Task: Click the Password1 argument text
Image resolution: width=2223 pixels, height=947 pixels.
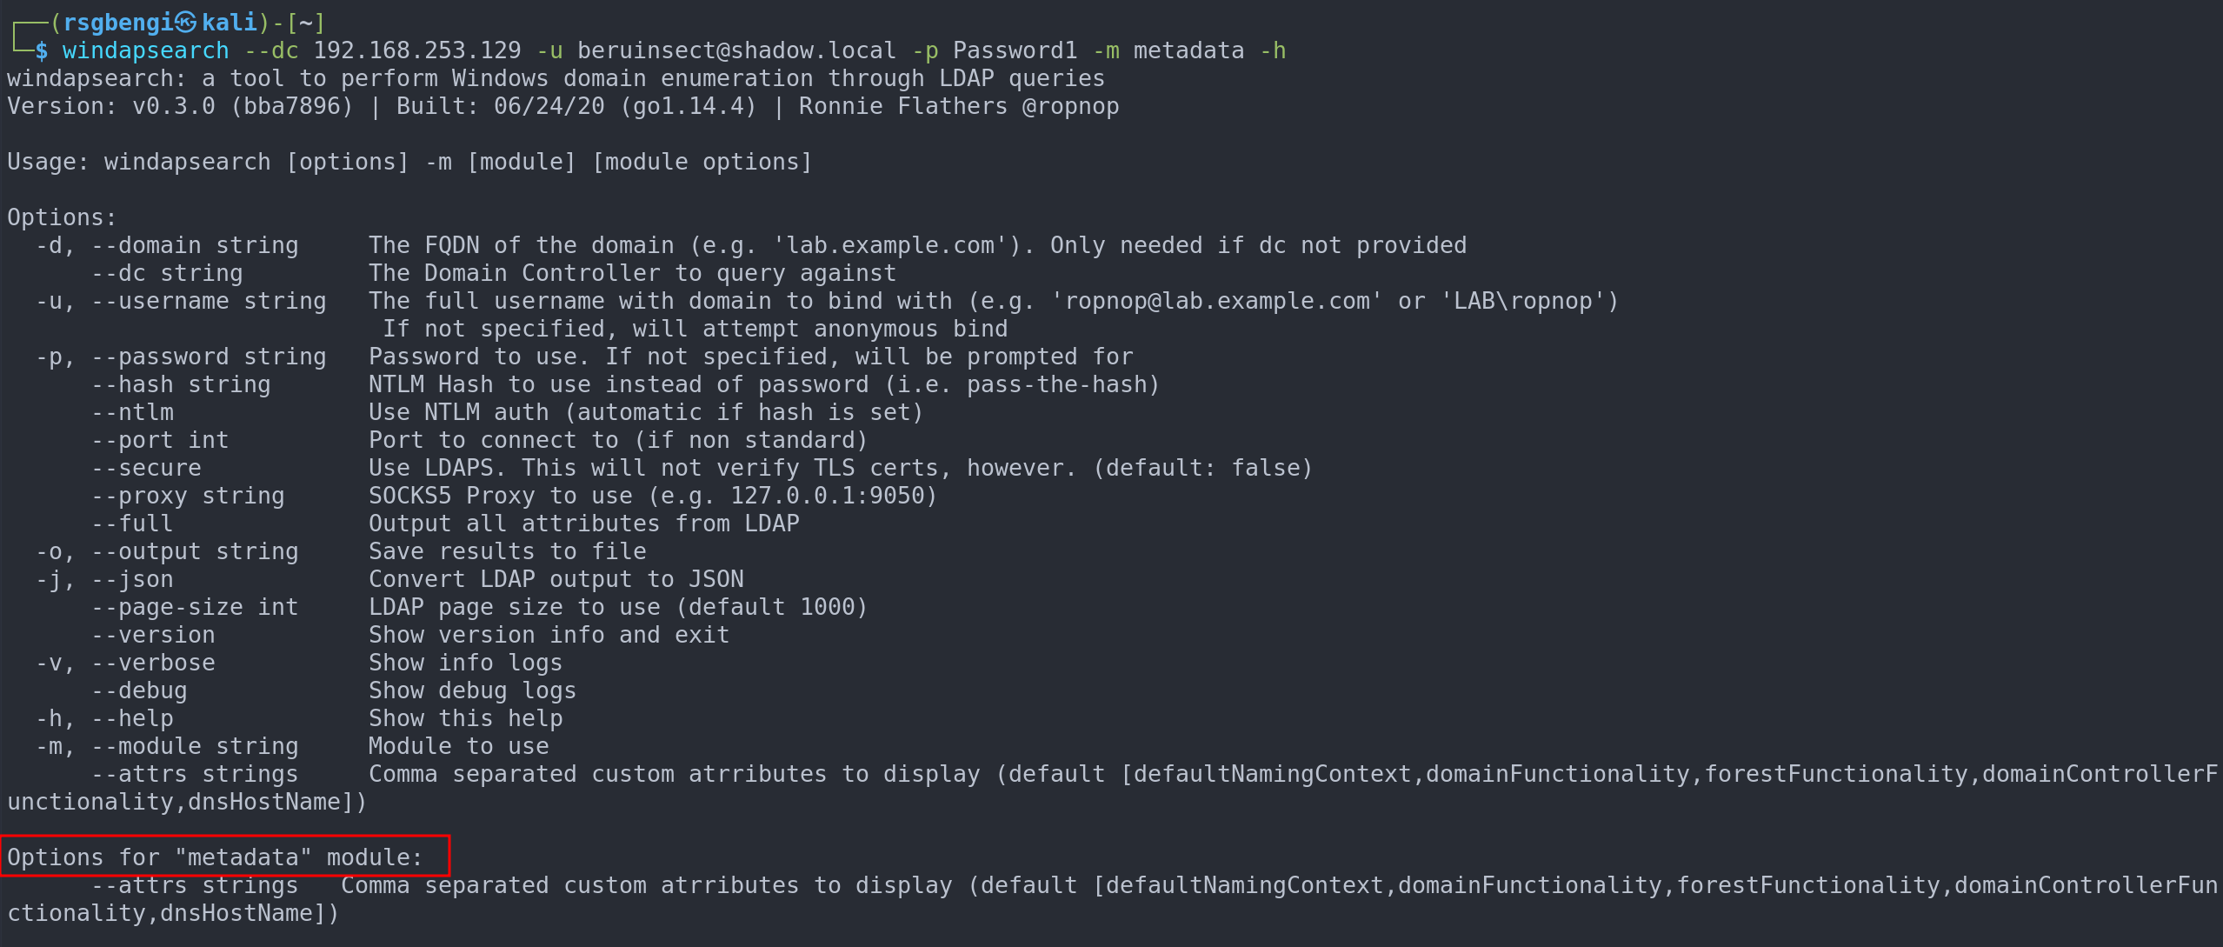Action: (x=1015, y=50)
